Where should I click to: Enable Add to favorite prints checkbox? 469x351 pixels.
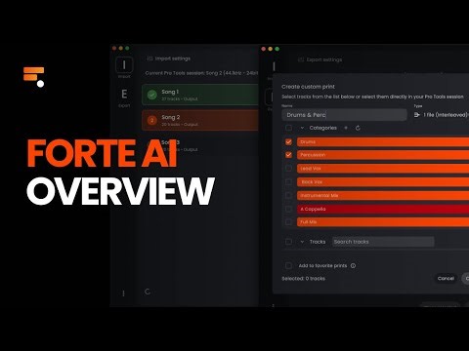288,265
